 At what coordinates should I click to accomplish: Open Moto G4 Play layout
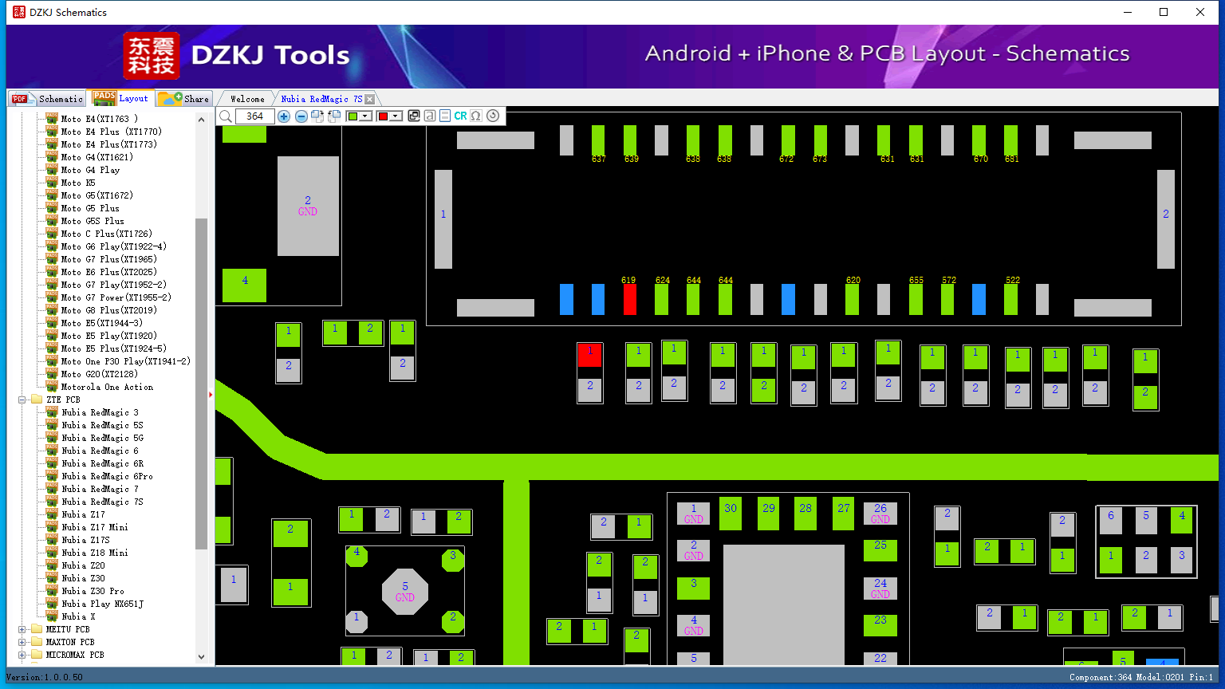(90, 170)
